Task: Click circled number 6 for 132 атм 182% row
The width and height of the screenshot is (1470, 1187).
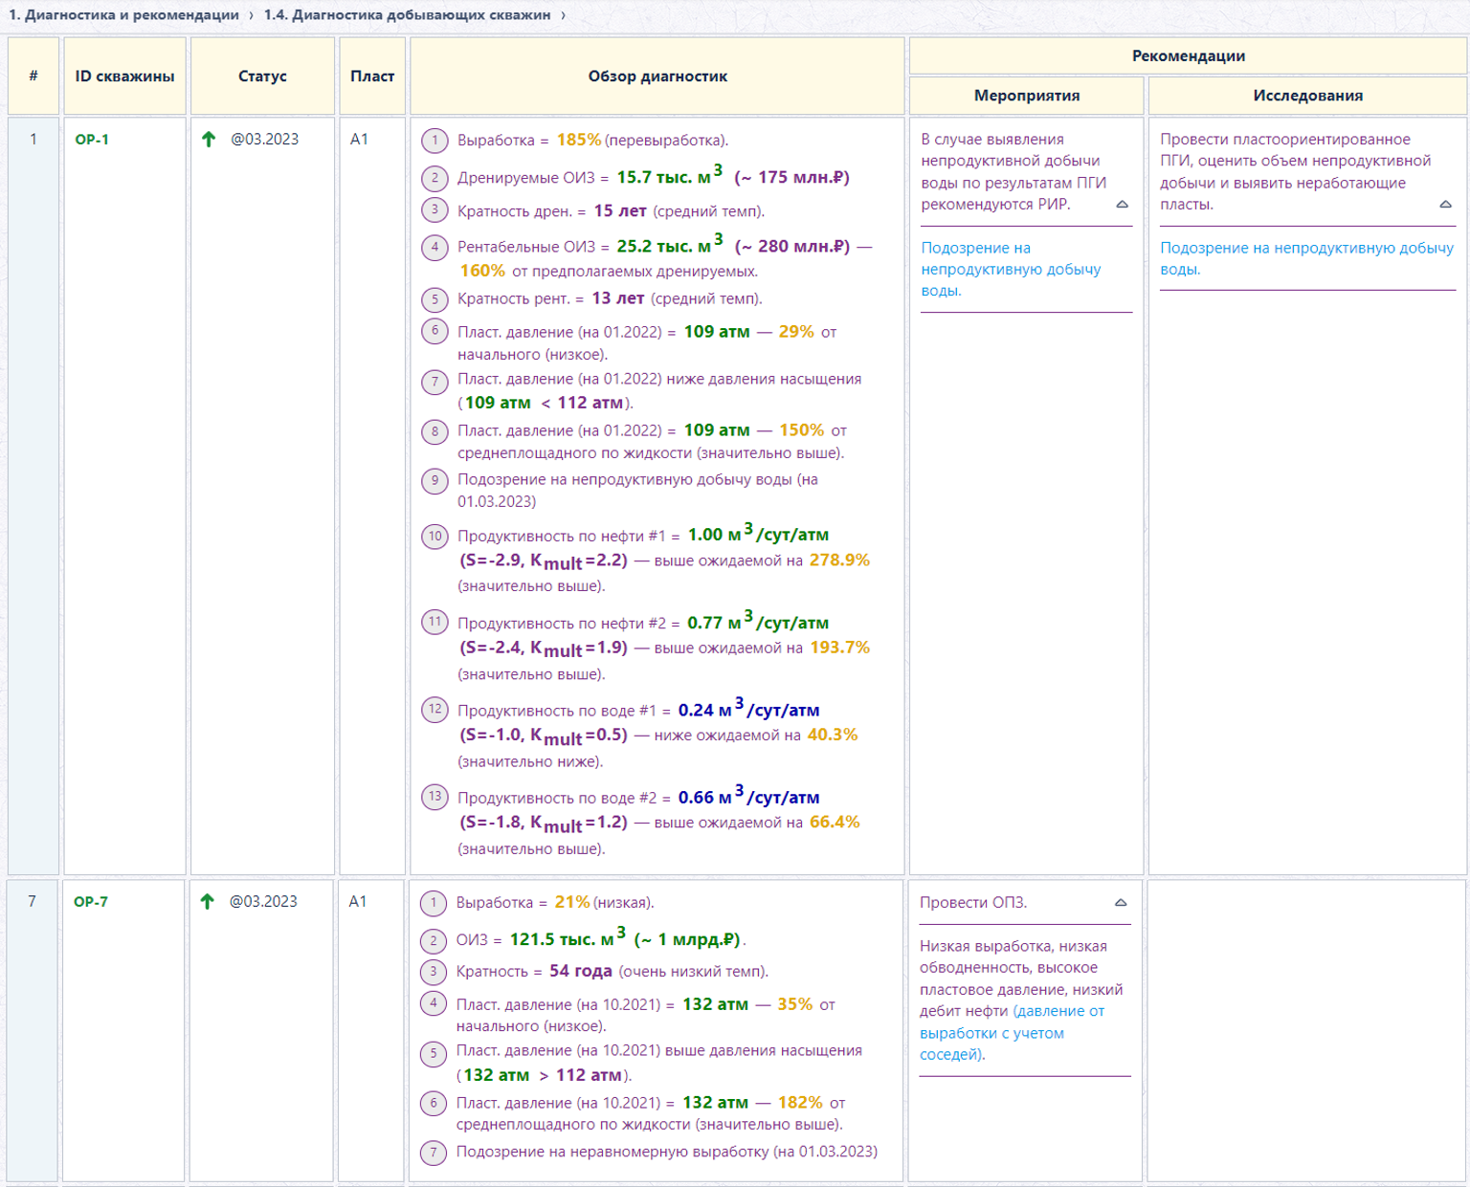Action: (433, 1104)
